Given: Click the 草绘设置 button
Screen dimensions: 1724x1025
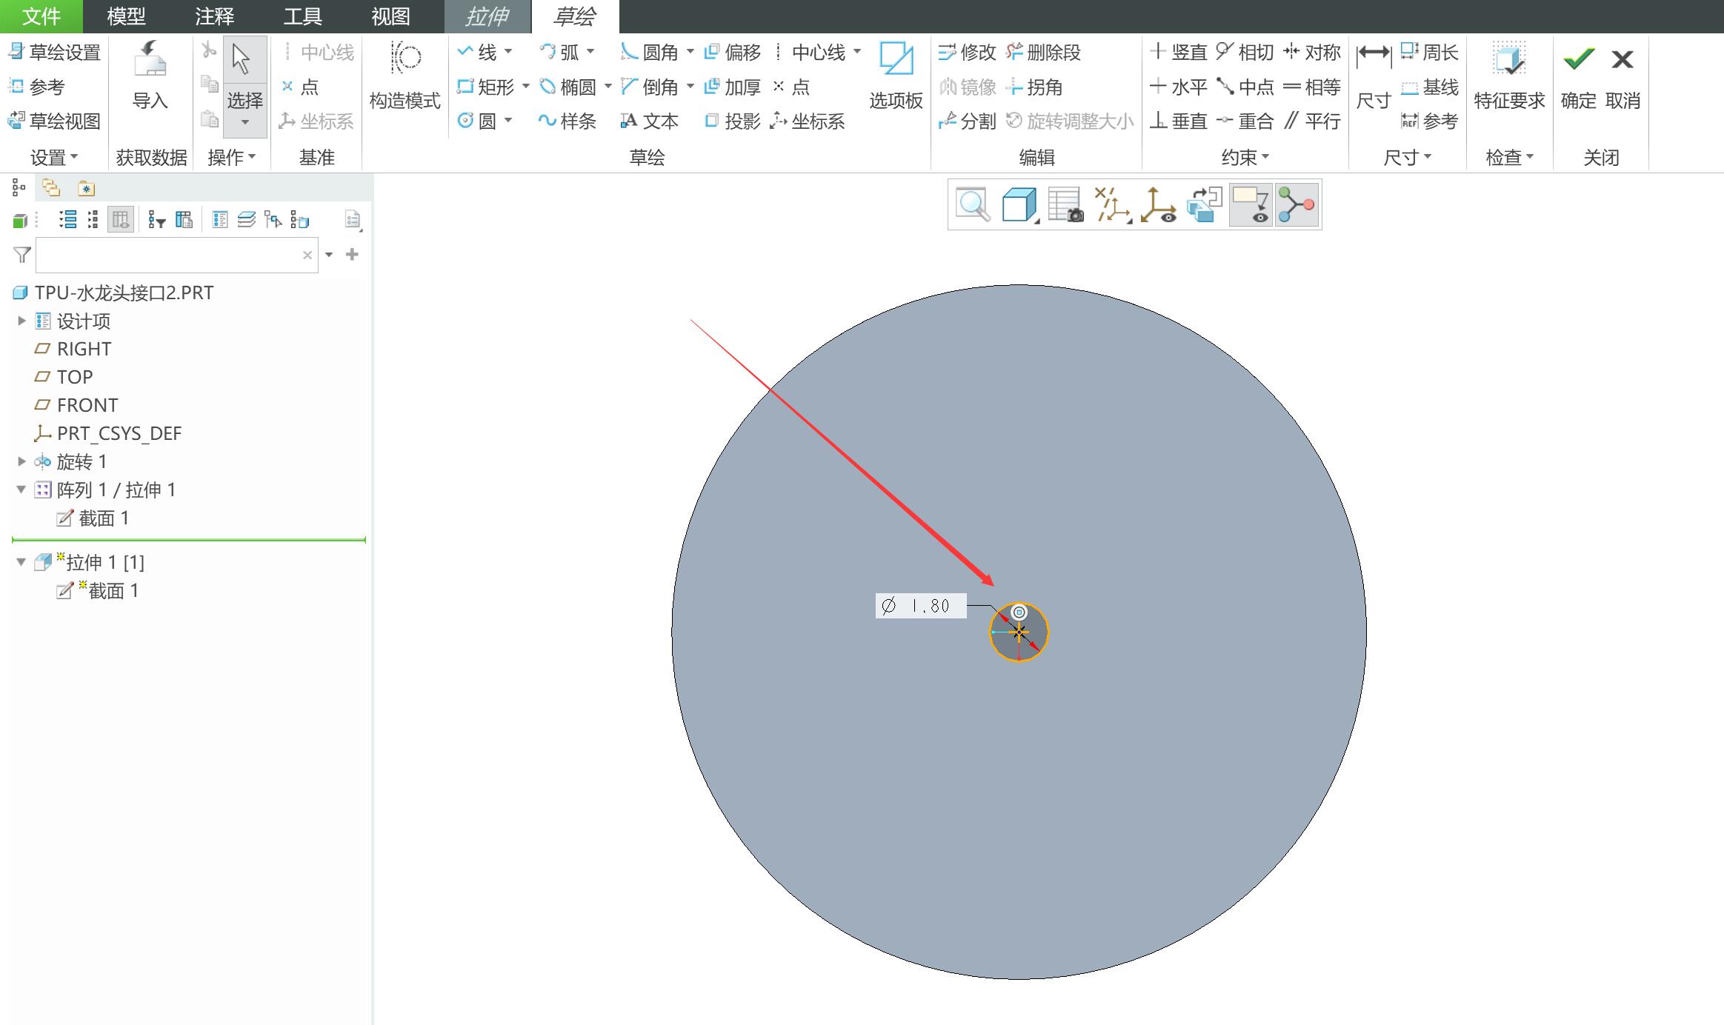Looking at the screenshot, I should click(54, 53).
